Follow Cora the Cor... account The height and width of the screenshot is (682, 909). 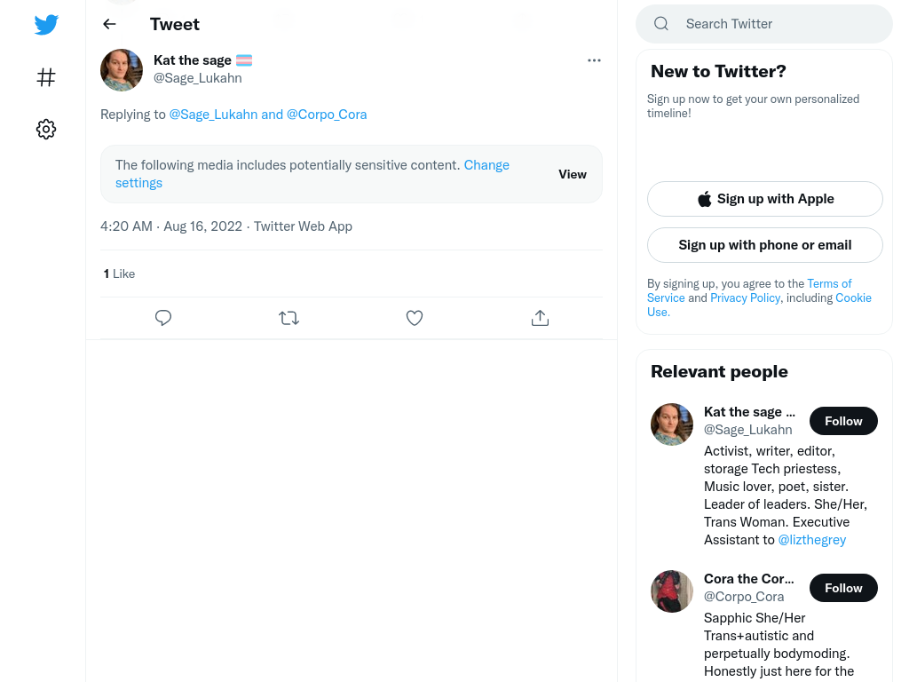tap(843, 588)
